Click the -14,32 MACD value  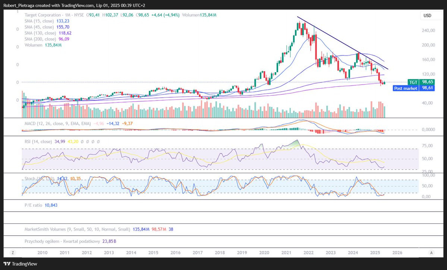click(113, 124)
